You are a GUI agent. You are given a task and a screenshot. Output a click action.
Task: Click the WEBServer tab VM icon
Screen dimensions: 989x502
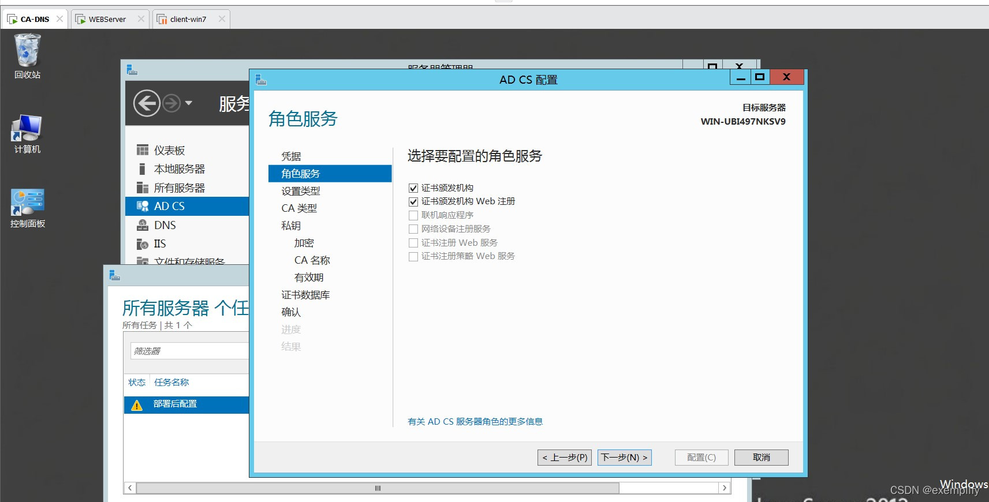pos(80,19)
